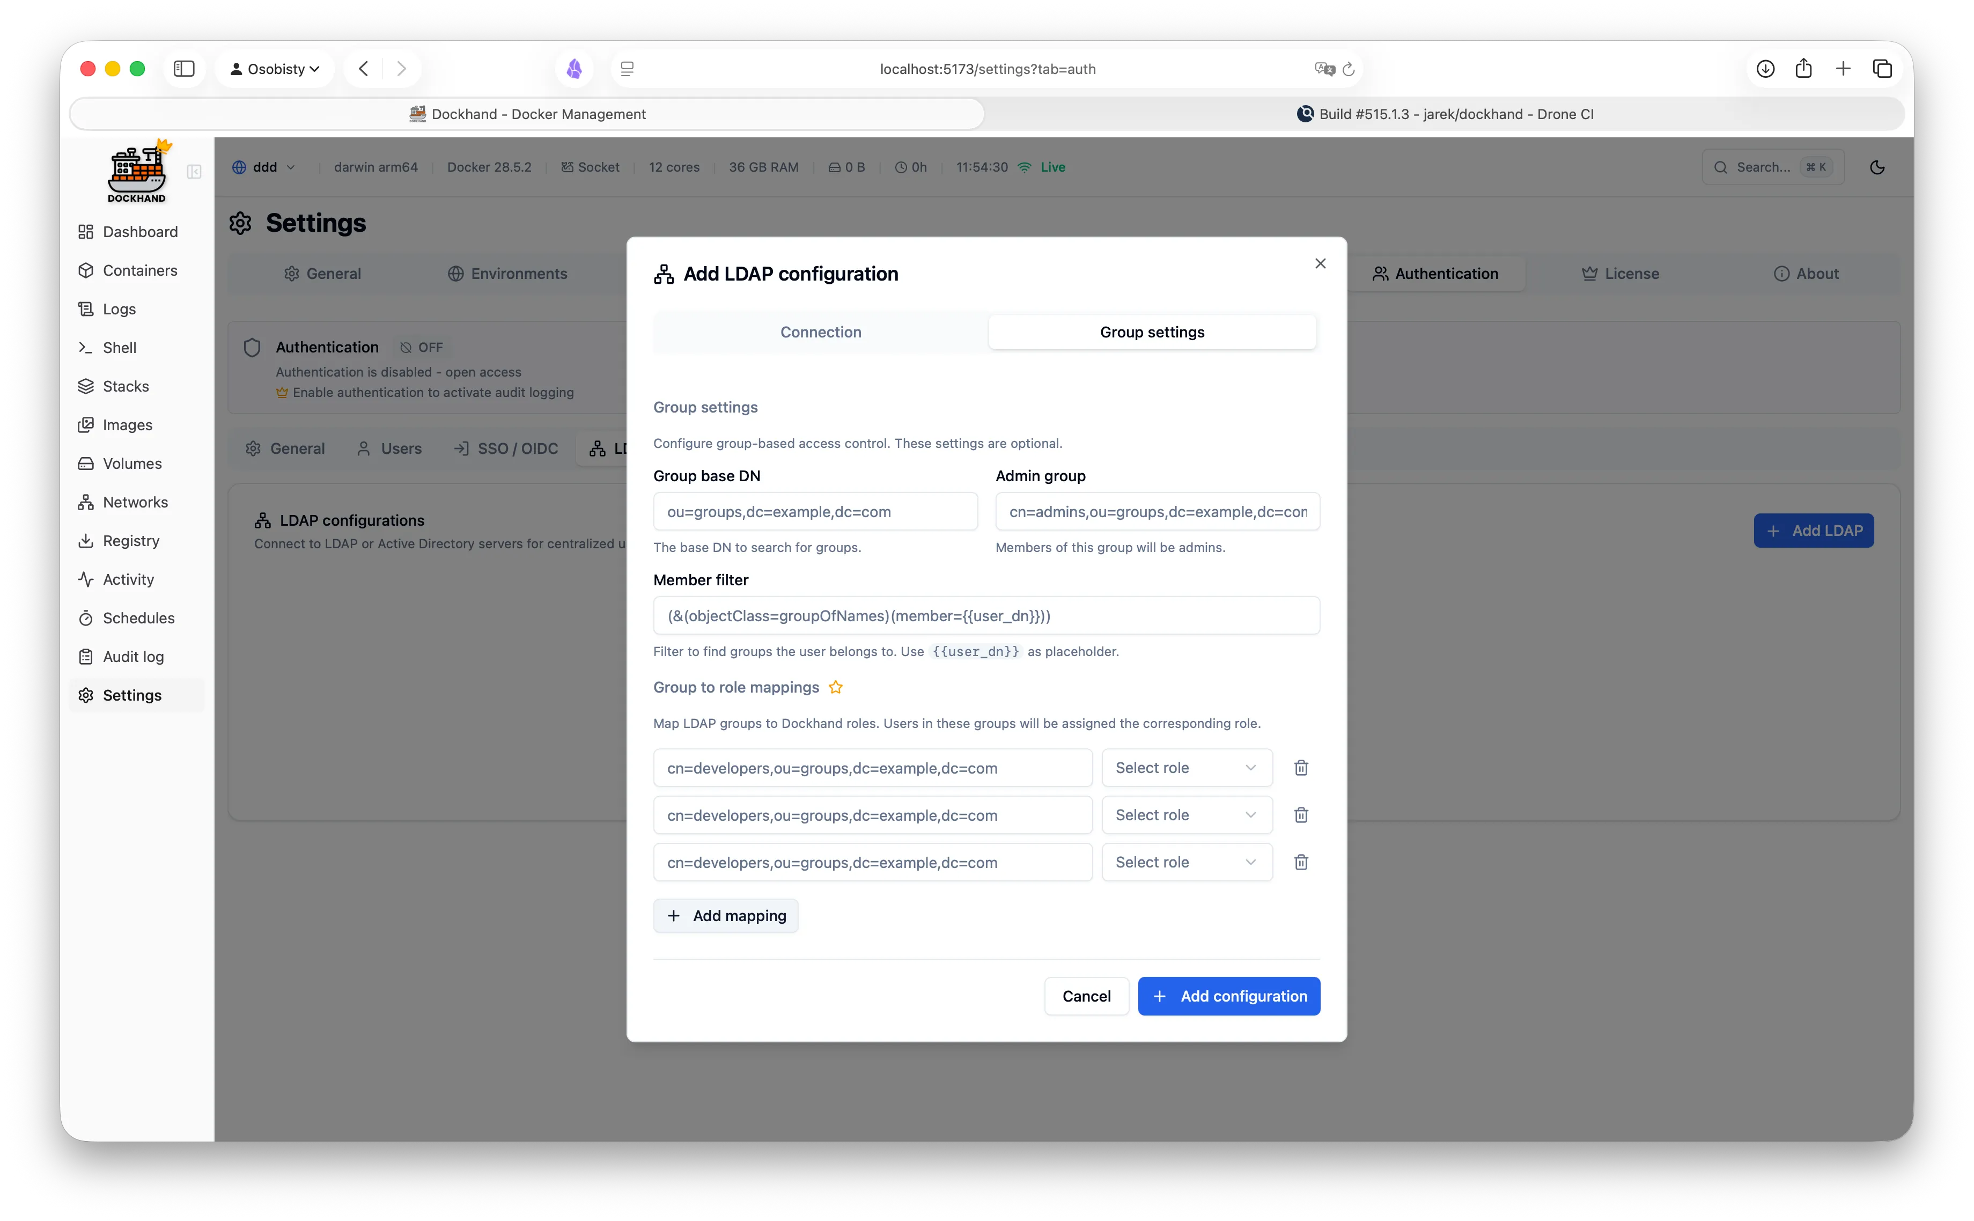Edit the Member filter input field
The image size is (1974, 1221).
tap(986, 615)
